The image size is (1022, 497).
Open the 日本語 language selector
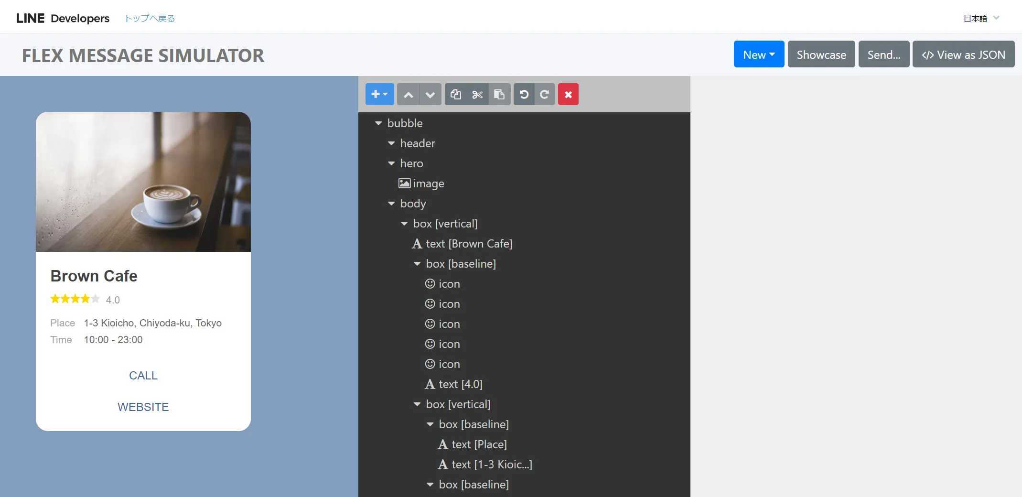point(981,18)
